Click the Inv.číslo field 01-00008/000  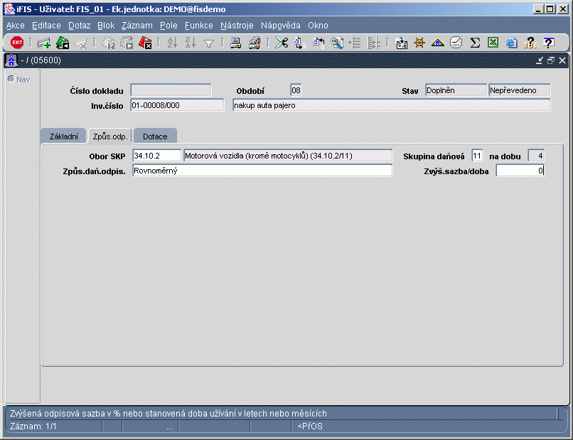(177, 105)
